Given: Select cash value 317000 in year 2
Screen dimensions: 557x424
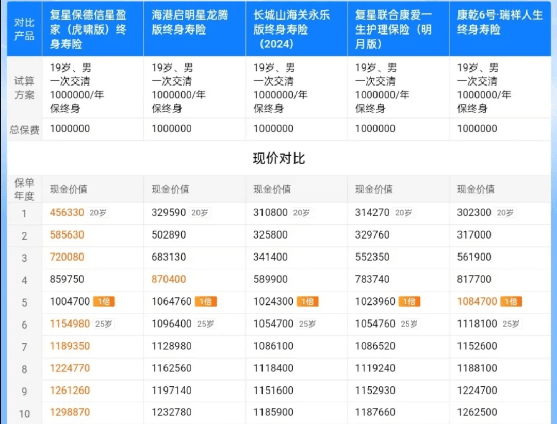Looking at the screenshot, I should click(474, 235).
